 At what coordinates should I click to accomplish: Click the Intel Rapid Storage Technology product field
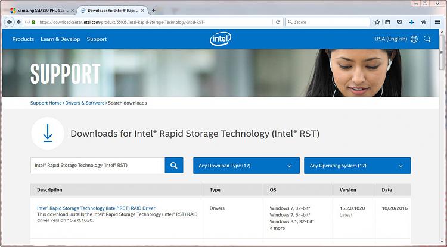click(x=98, y=165)
